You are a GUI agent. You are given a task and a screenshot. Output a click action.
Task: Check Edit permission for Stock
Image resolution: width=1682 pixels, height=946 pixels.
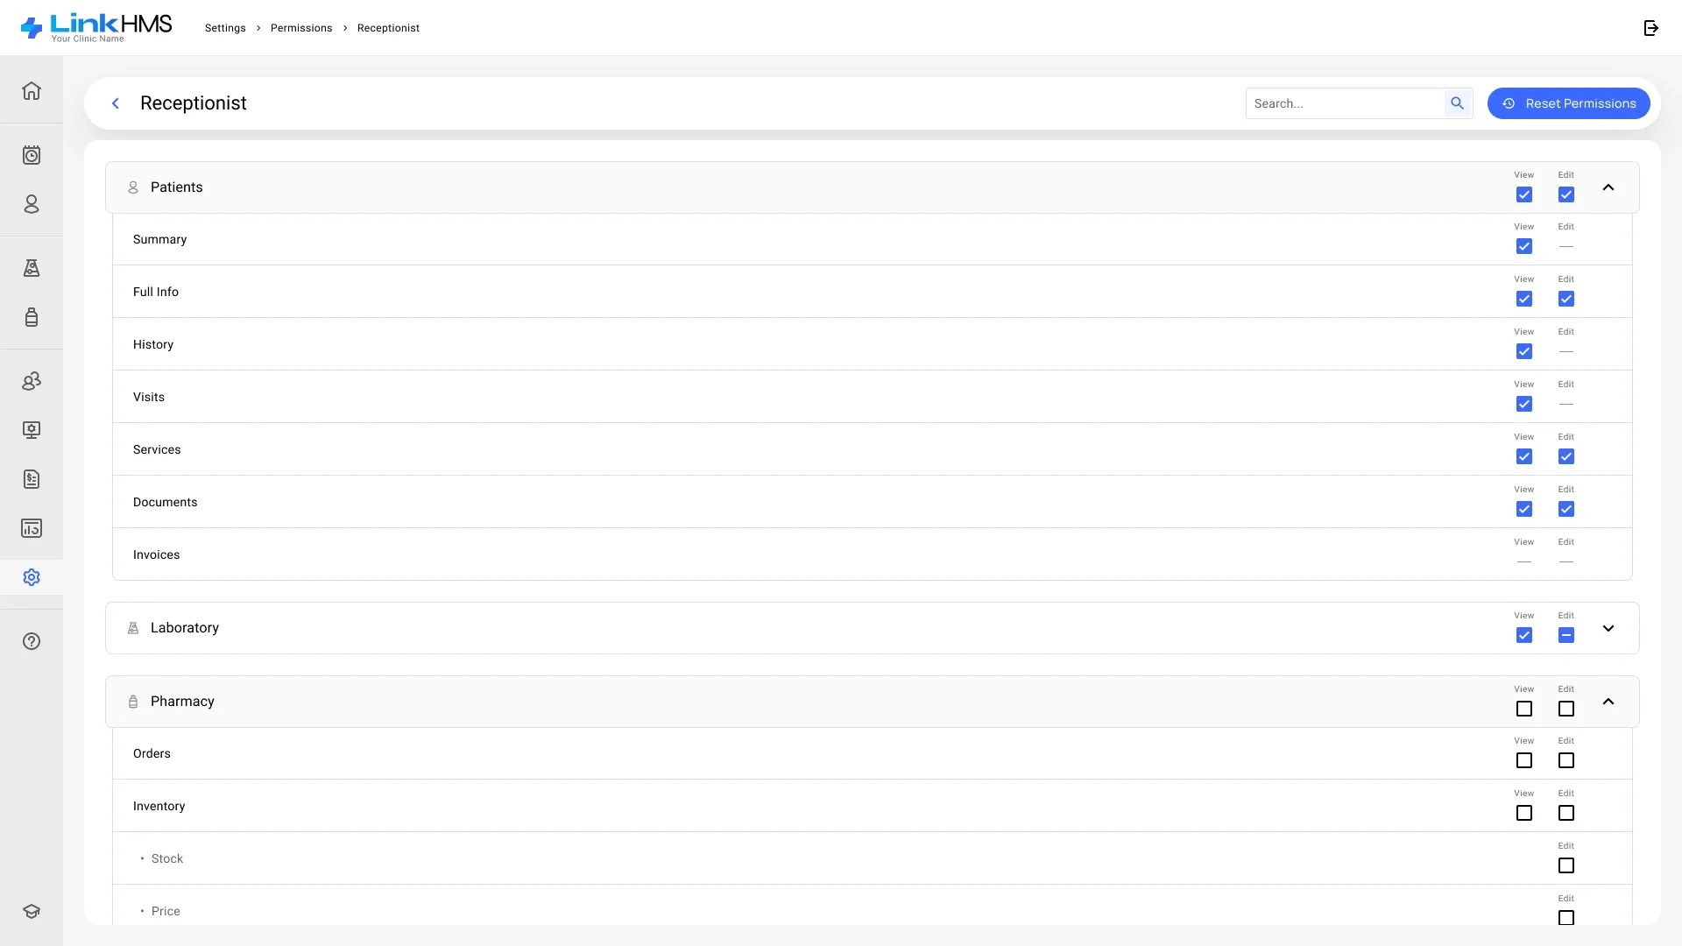[x=1566, y=866]
